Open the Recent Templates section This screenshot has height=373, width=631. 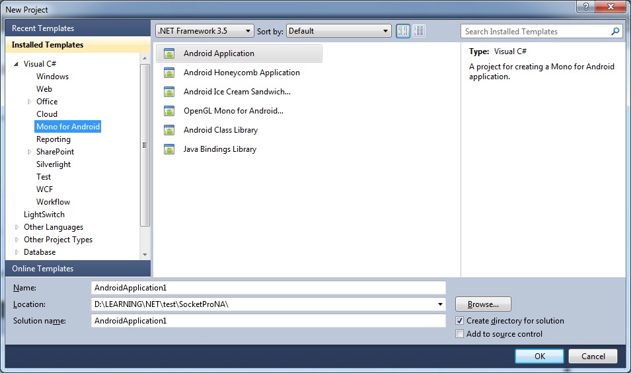pos(78,28)
